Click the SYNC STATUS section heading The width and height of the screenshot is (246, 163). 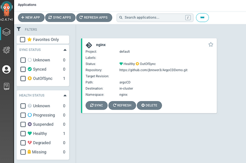coord(30,50)
